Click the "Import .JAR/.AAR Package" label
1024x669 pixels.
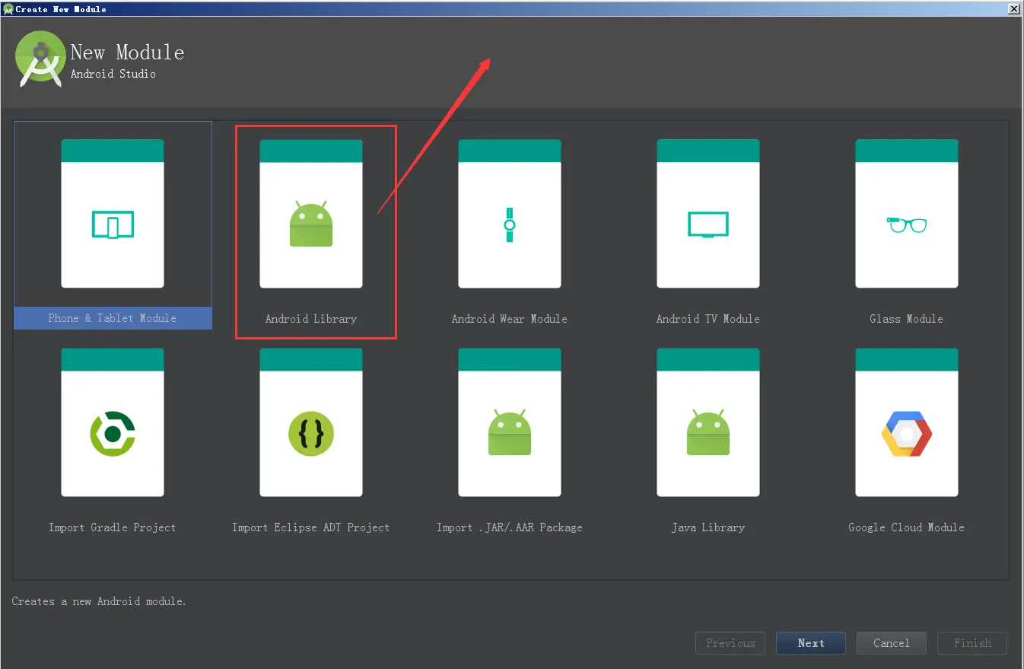click(510, 527)
